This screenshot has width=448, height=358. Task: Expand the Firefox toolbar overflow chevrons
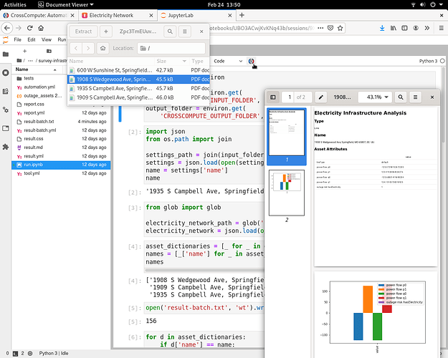click(x=427, y=28)
